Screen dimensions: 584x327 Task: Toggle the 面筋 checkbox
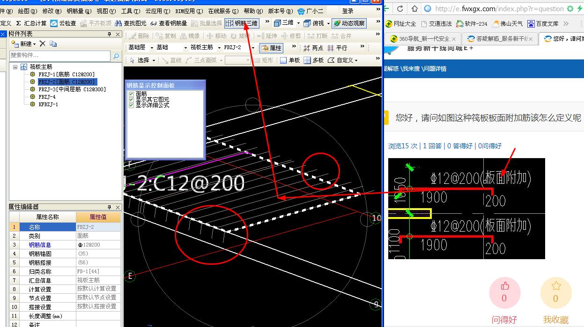point(131,94)
